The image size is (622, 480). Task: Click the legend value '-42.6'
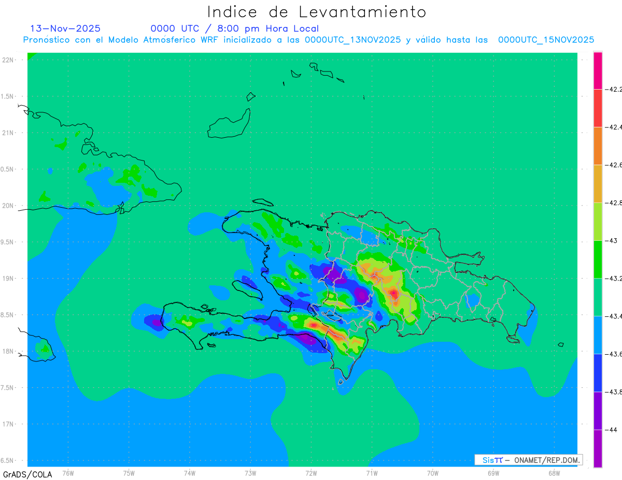point(614,165)
